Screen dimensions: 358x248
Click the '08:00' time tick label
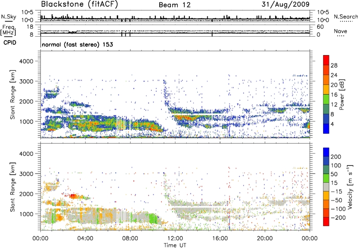coord(130,239)
